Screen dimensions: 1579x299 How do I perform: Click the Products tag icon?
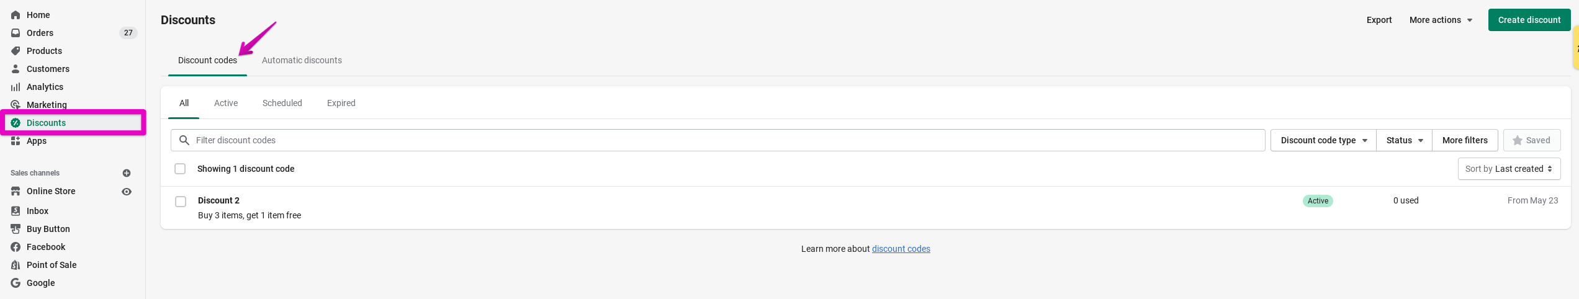16,51
